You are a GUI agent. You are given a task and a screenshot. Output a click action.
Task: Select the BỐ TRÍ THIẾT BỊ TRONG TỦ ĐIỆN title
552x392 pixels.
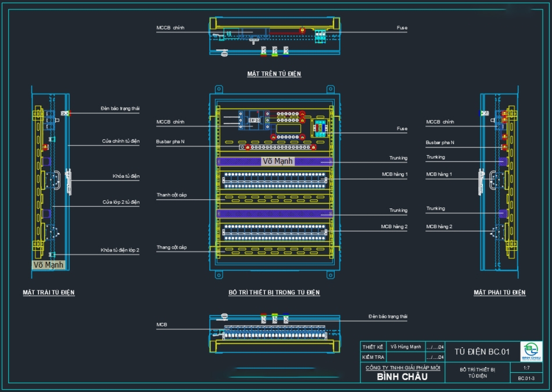coord(274,293)
